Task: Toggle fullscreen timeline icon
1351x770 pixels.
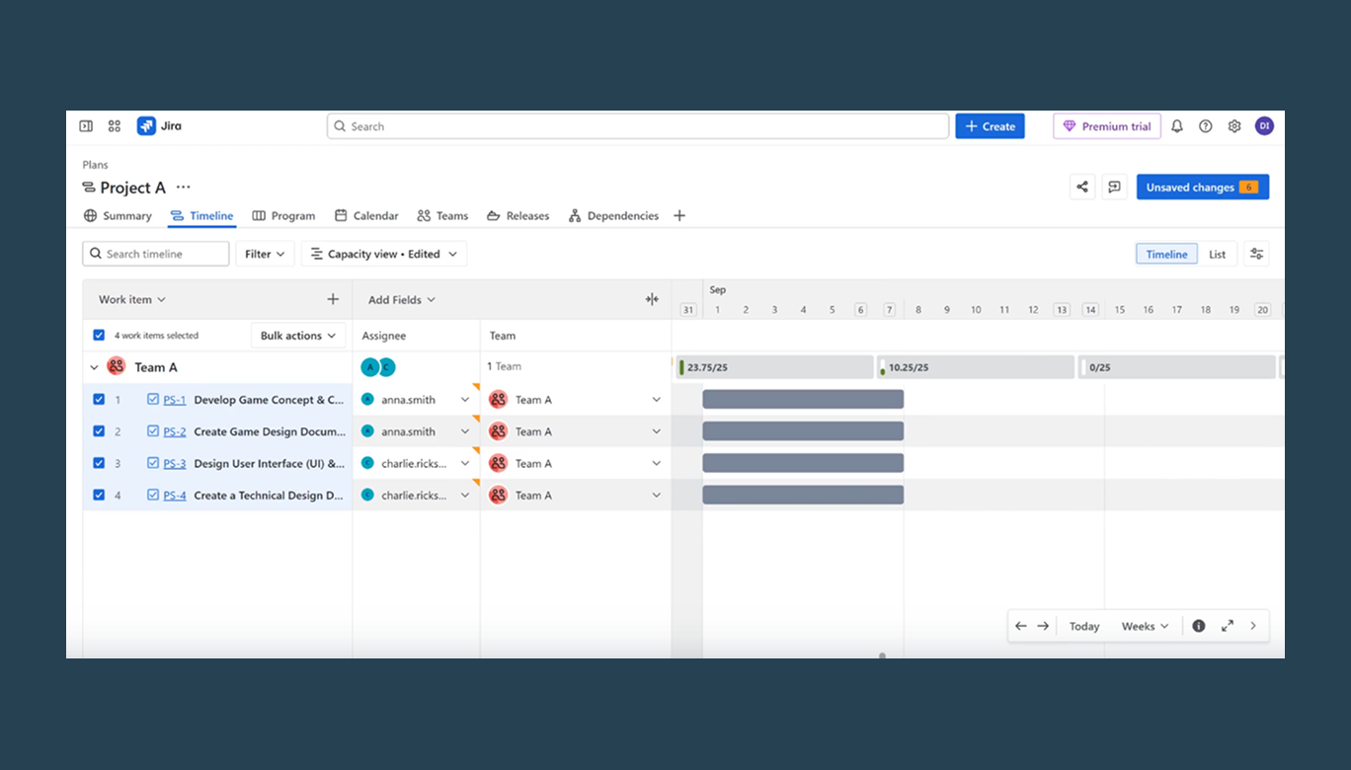Action: tap(1228, 626)
